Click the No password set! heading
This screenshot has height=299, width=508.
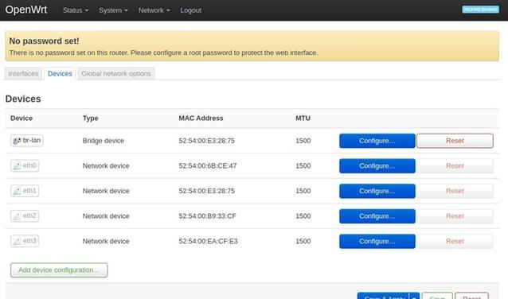pyautogui.click(x=44, y=41)
